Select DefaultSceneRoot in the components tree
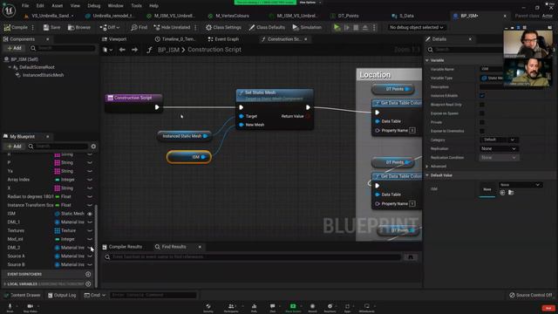 click(37, 67)
